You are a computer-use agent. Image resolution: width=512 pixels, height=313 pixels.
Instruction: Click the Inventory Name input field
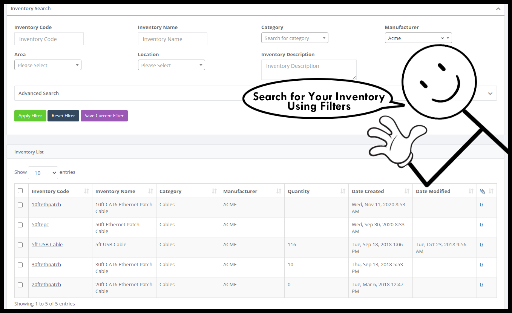(173, 39)
